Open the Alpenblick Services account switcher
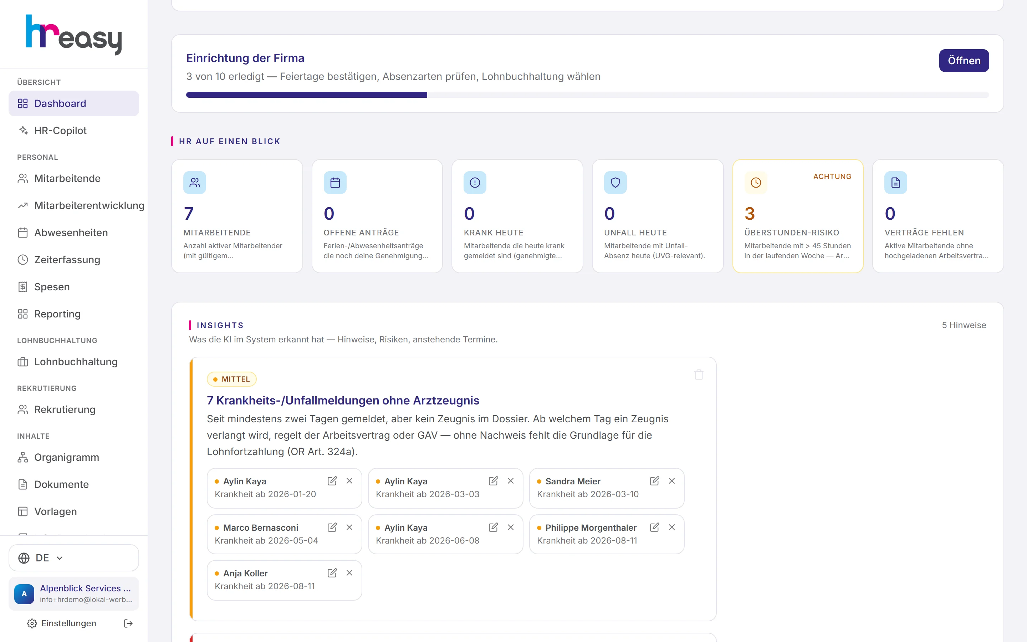This screenshot has height=642, width=1027. (74, 593)
